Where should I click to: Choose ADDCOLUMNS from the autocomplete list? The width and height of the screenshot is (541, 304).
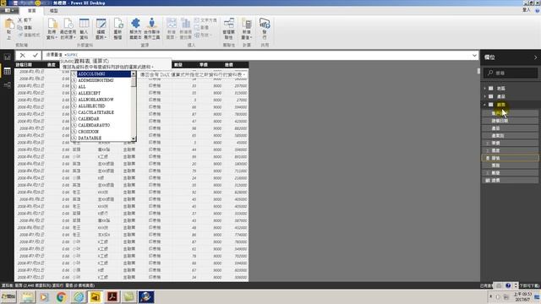tap(101, 74)
